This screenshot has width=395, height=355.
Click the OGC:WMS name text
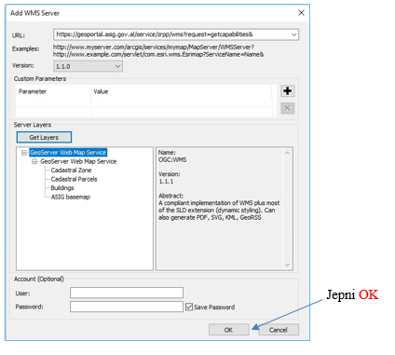[x=172, y=160]
